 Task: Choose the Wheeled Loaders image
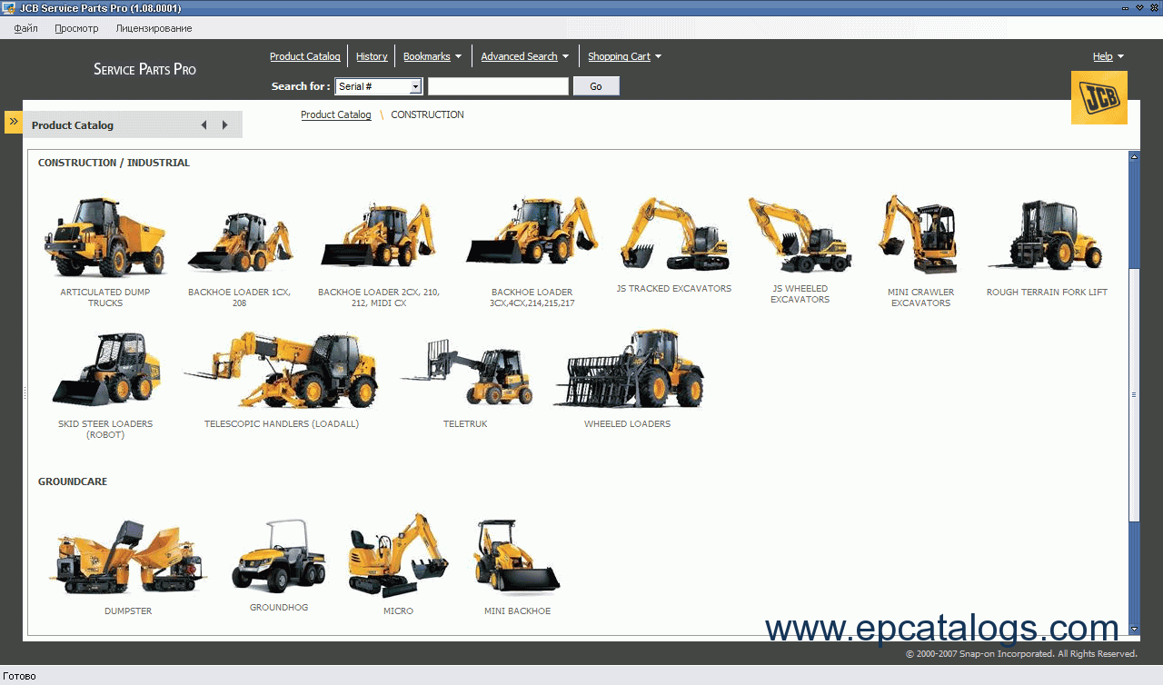627,369
